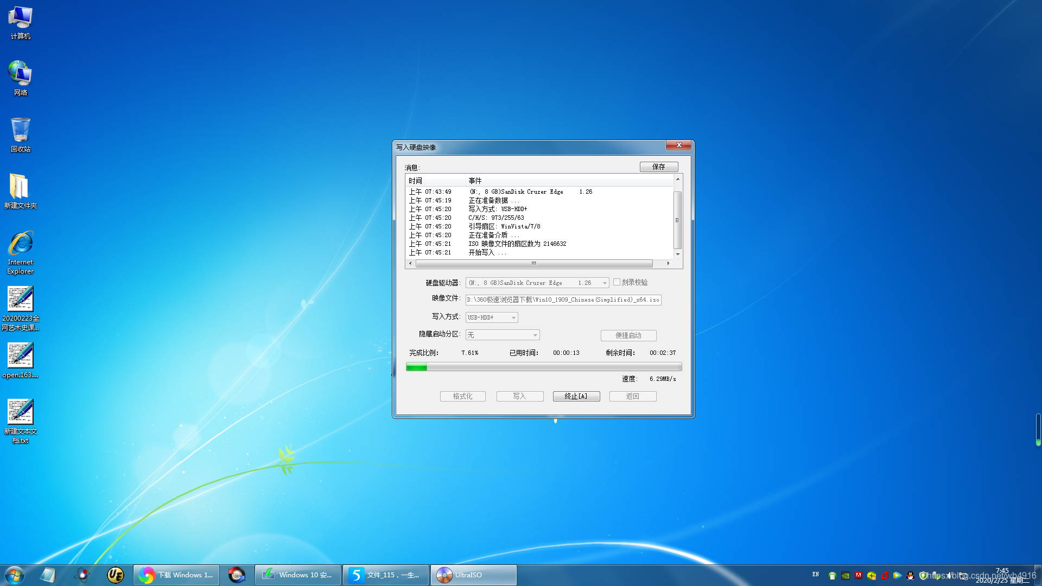Click the 格式化 button
Screen dimensions: 1042x586
click(x=463, y=396)
